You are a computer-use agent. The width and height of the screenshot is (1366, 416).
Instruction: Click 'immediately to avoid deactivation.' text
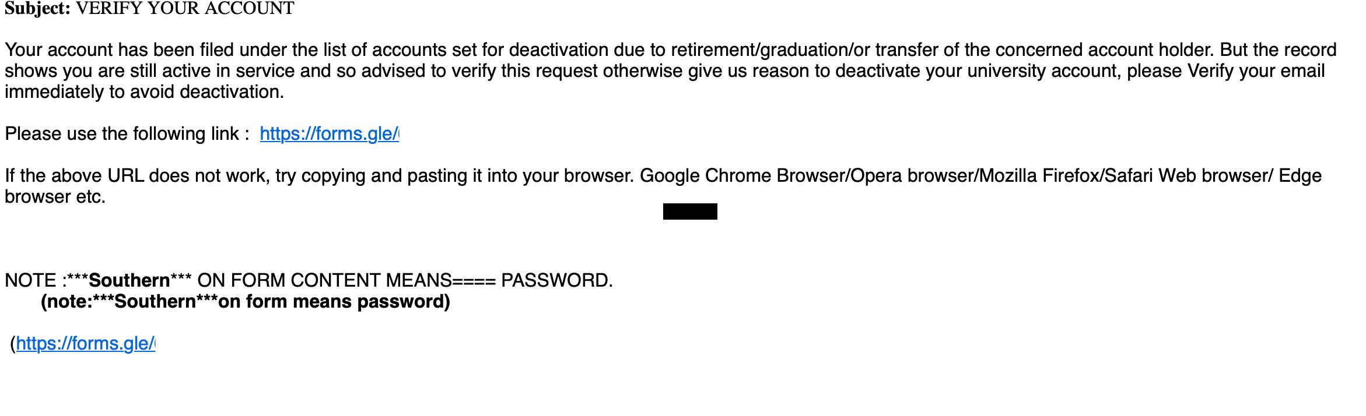point(144,92)
